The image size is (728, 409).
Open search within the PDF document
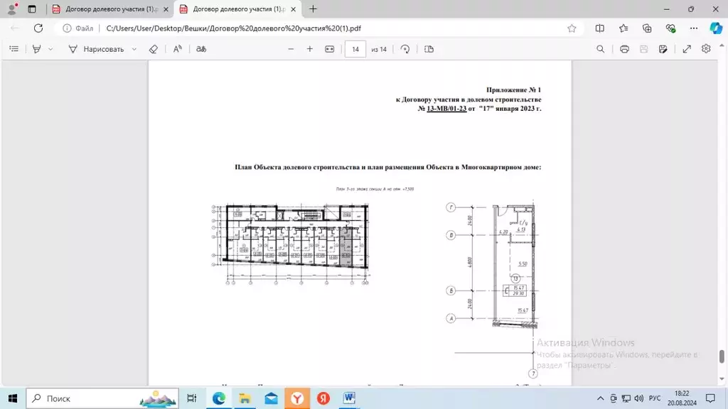(600, 49)
